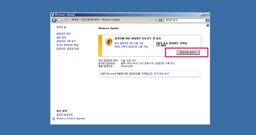Focus the 제어판 검색 search field
The width and height of the screenshot is (256, 135).
pyautogui.click(x=184, y=20)
